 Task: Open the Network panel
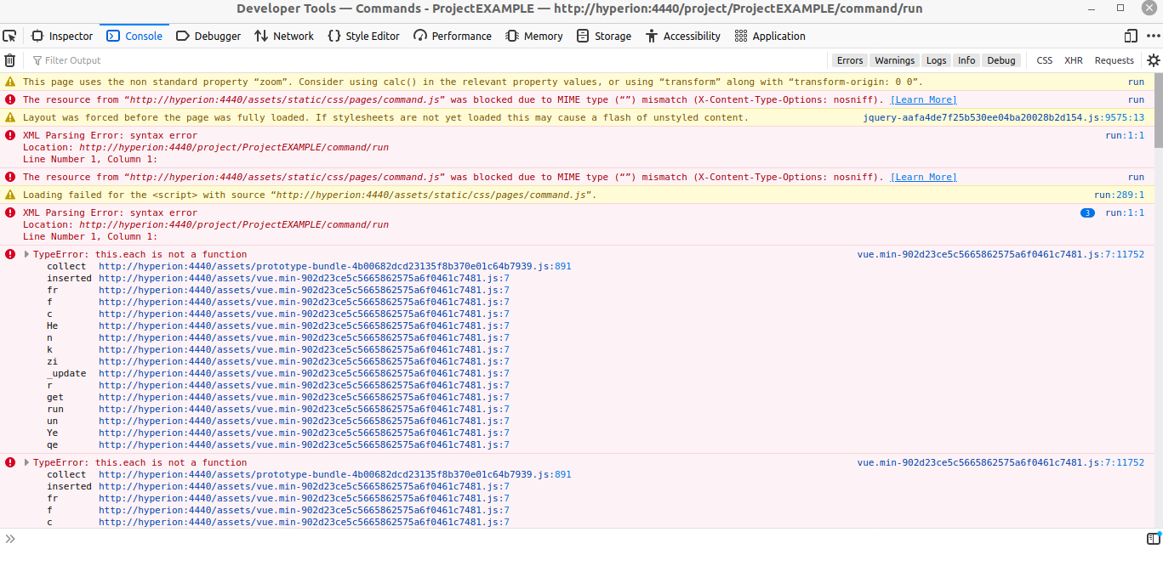click(x=284, y=36)
